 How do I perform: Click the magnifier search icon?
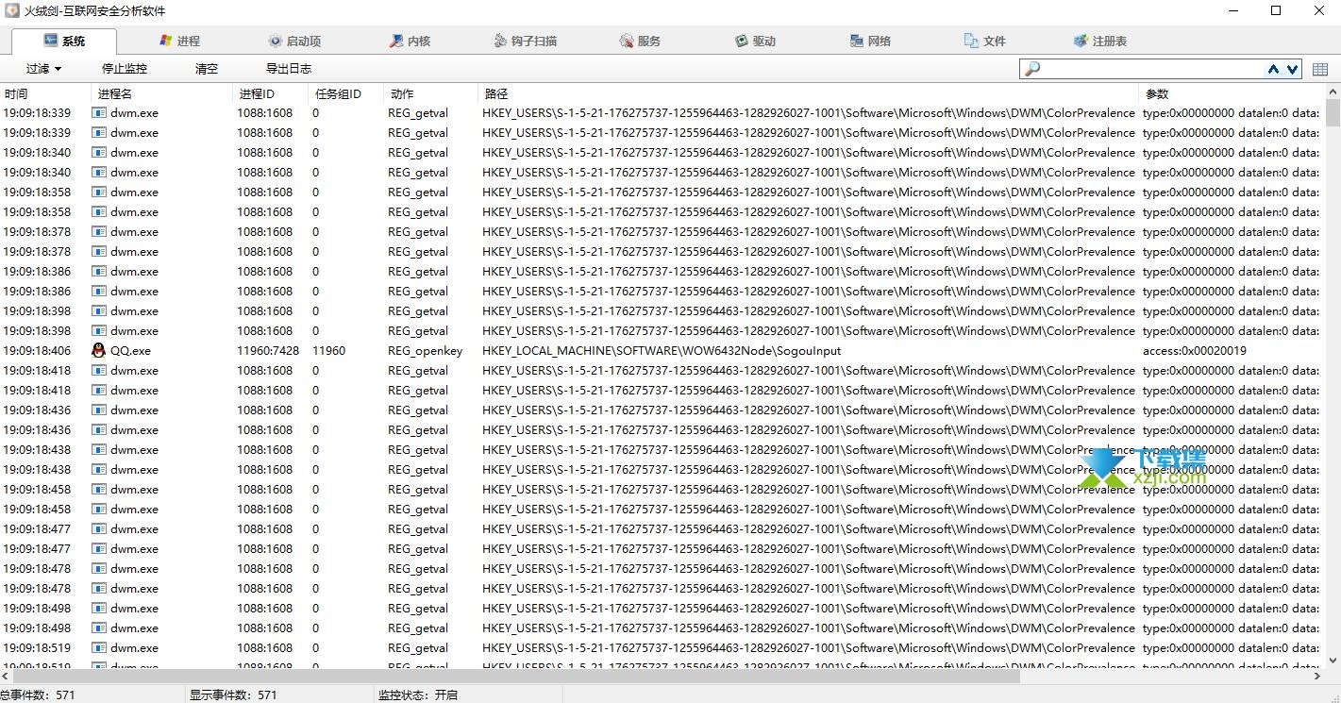[x=1032, y=69]
